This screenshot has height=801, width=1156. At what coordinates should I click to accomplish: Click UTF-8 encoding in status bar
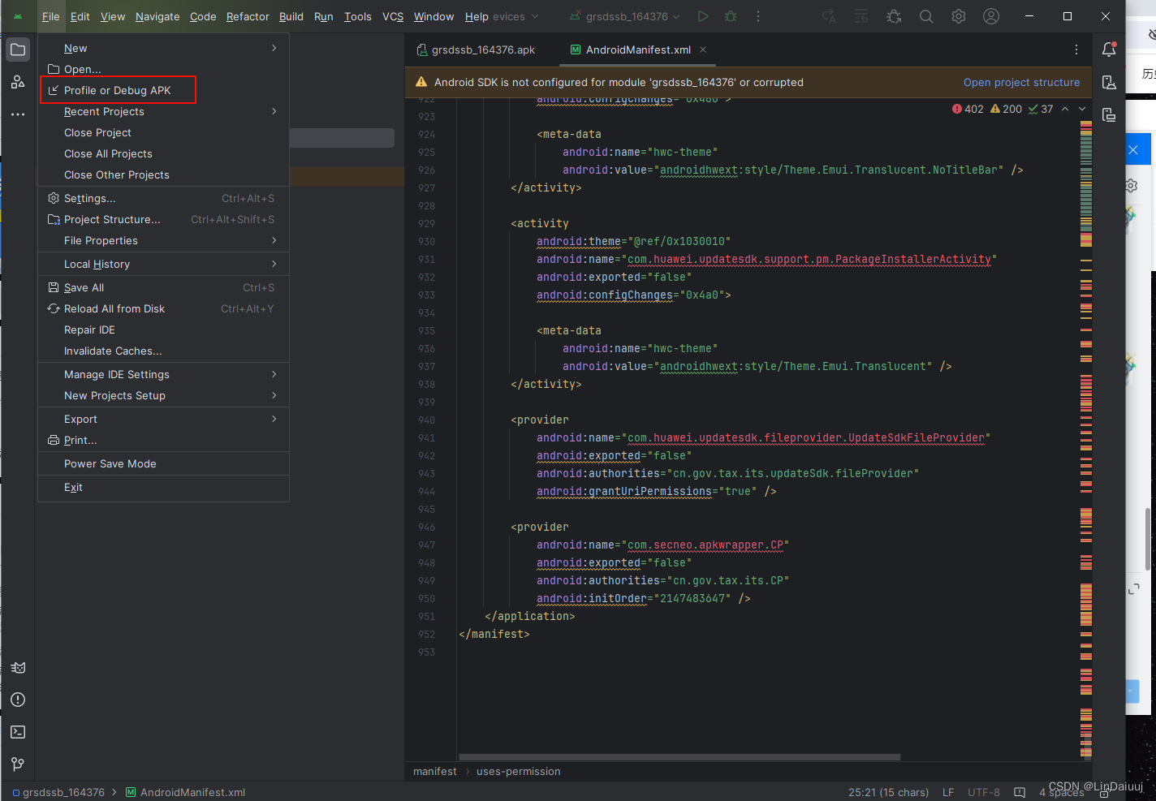point(984,792)
